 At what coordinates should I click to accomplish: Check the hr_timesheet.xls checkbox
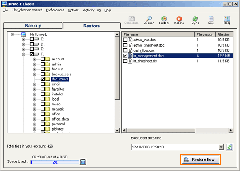[125, 61]
